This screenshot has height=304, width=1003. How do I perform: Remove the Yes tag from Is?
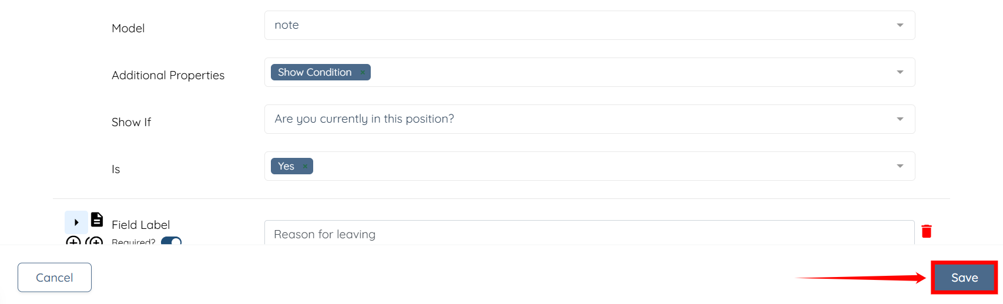point(305,167)
